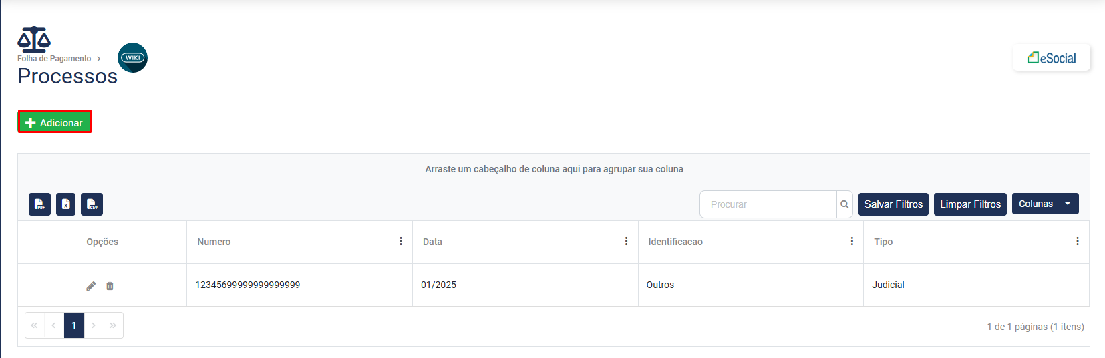This screenshot has width=1105, height=358.
Task: Select page 1 in the pagination
Action: 74,325
